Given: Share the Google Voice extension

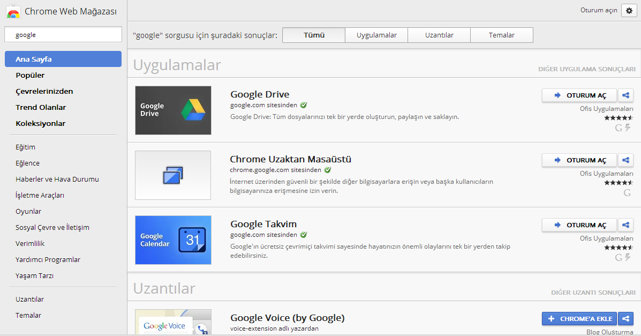Looking at the screenshot, I should tap(625, 318).
